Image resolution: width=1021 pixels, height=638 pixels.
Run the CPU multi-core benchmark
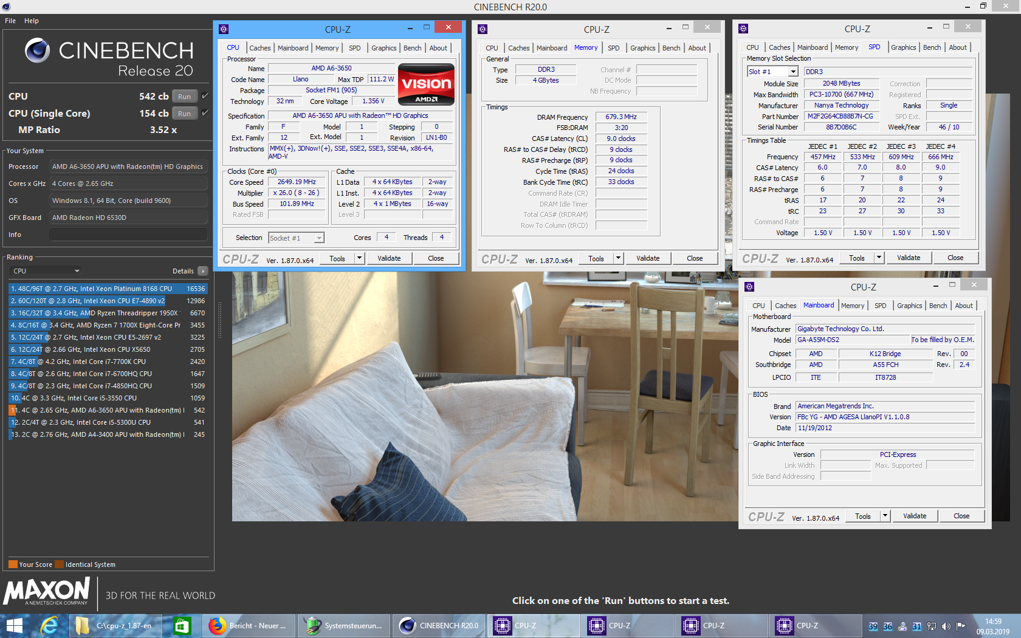click(x=185, y=97)
